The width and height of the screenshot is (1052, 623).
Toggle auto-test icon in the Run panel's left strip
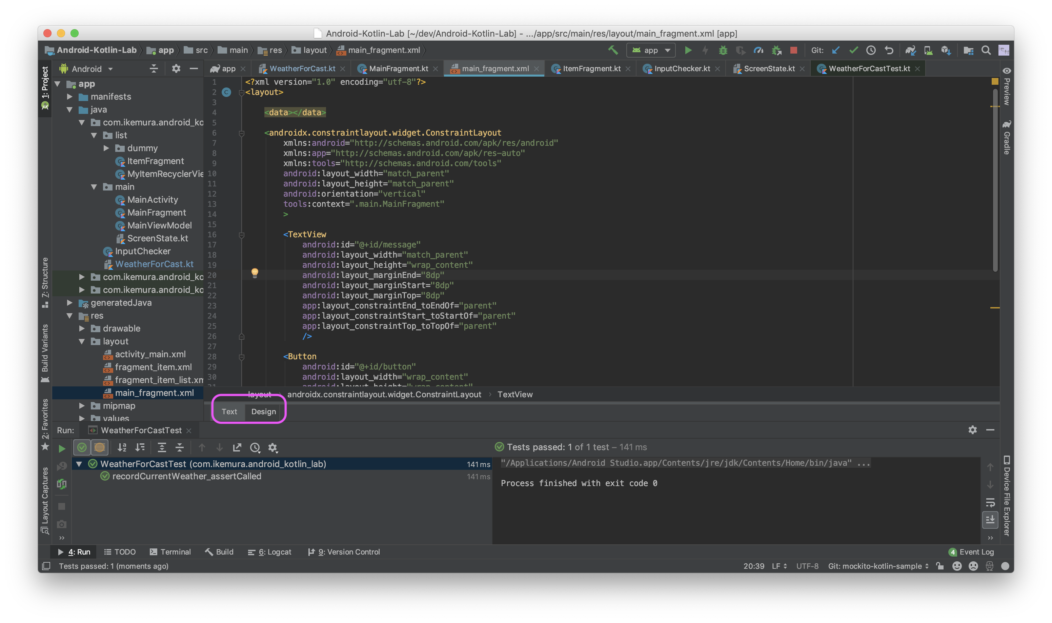[x=62, y=484]
